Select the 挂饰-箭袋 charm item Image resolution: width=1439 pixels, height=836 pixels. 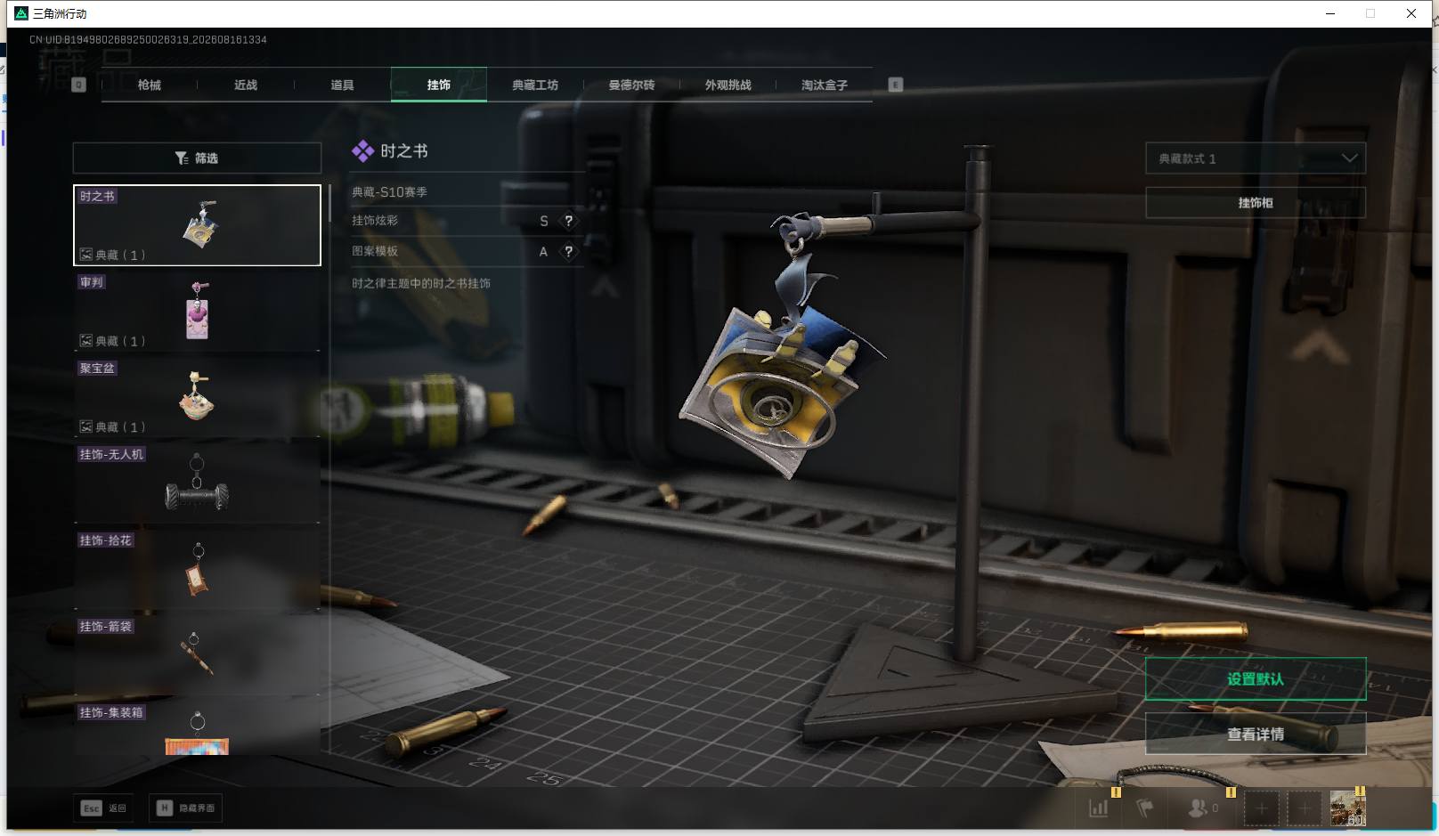tap(197, 655)
